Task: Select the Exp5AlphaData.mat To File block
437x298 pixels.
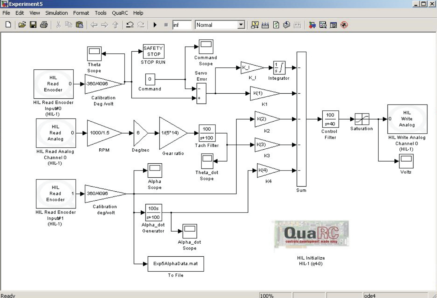Action: tap(175, 263)
